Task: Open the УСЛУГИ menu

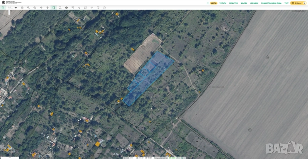Action: point(223,3)
